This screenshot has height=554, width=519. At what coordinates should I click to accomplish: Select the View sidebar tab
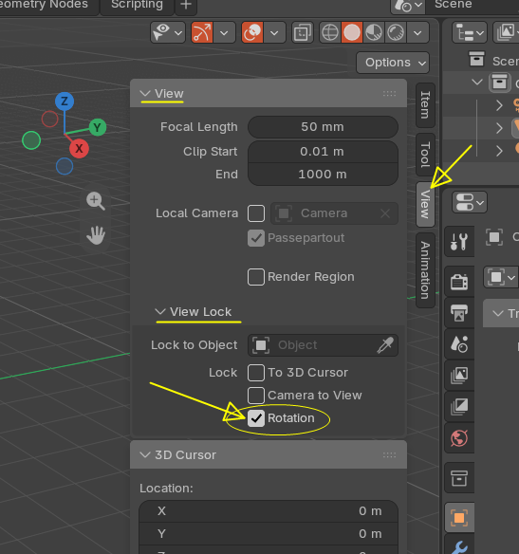click(425, 204)
